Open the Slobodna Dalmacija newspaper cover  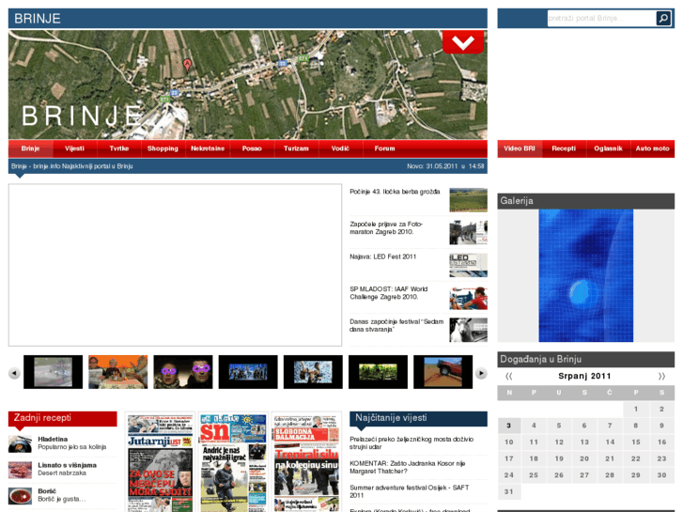point(306,463)
